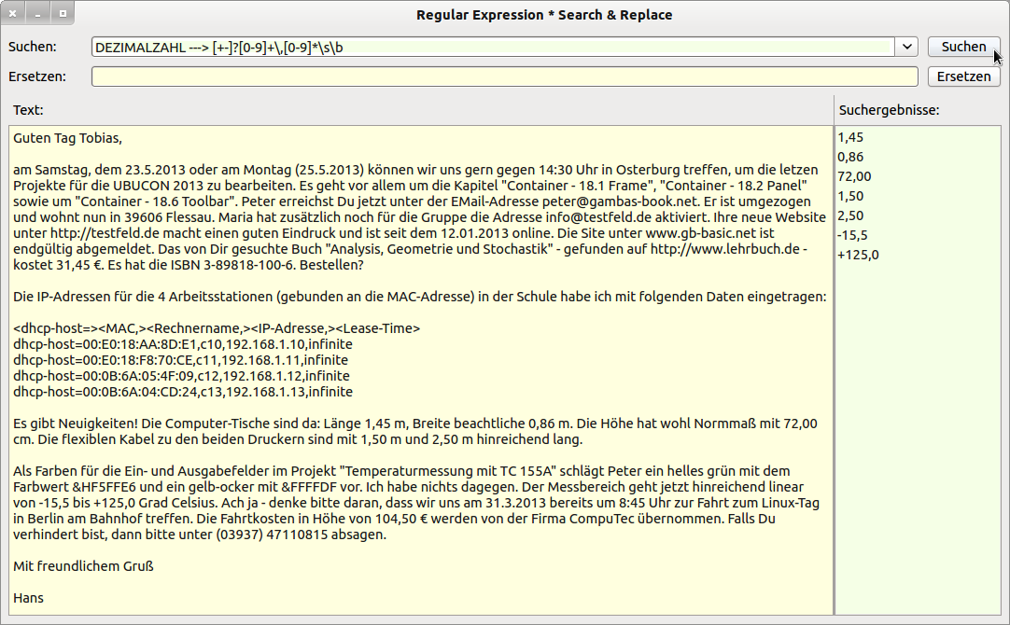Place cursor on the "Guten Tag Tobias," line
The height and width of the screenshot is (625, 1010).
tap(68, 138)
